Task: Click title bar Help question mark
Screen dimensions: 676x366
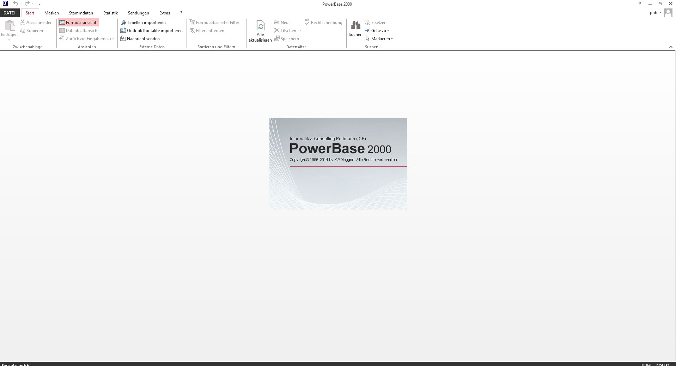Action: pyautogui.click(x=640, y=4)
